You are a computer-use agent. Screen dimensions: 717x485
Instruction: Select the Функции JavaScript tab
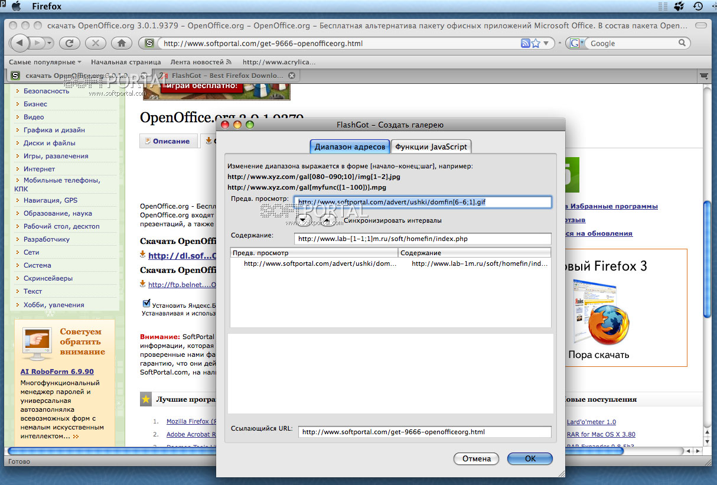point(431,147)
